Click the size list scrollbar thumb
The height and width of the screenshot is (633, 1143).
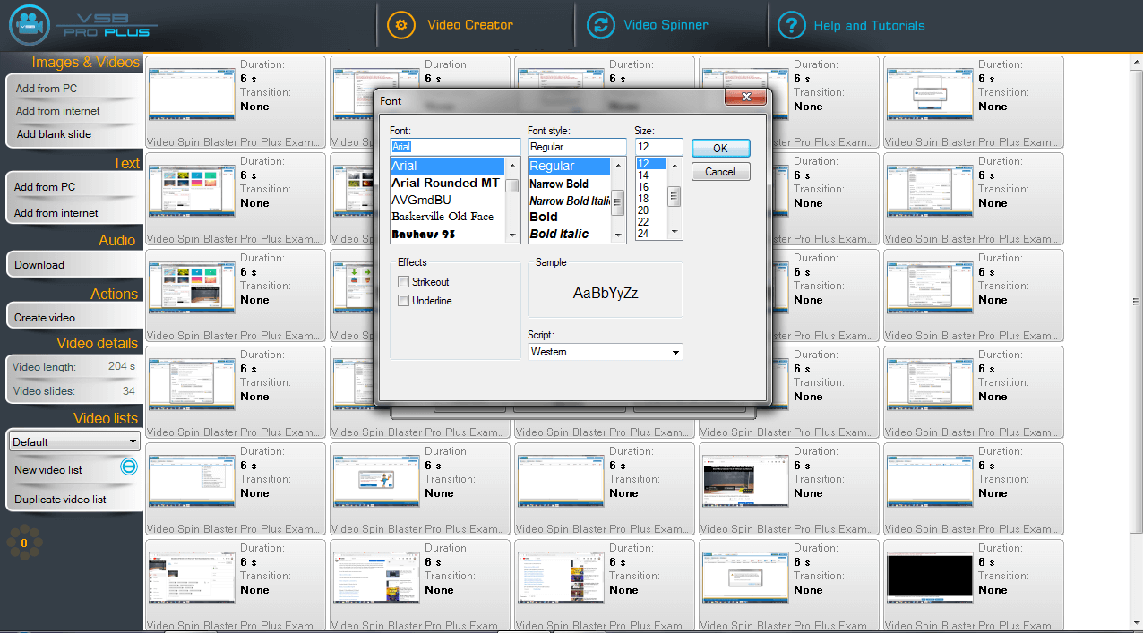[x=675, y=196]
